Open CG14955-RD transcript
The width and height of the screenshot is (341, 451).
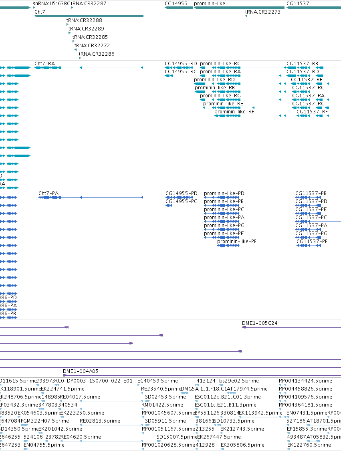181,64
